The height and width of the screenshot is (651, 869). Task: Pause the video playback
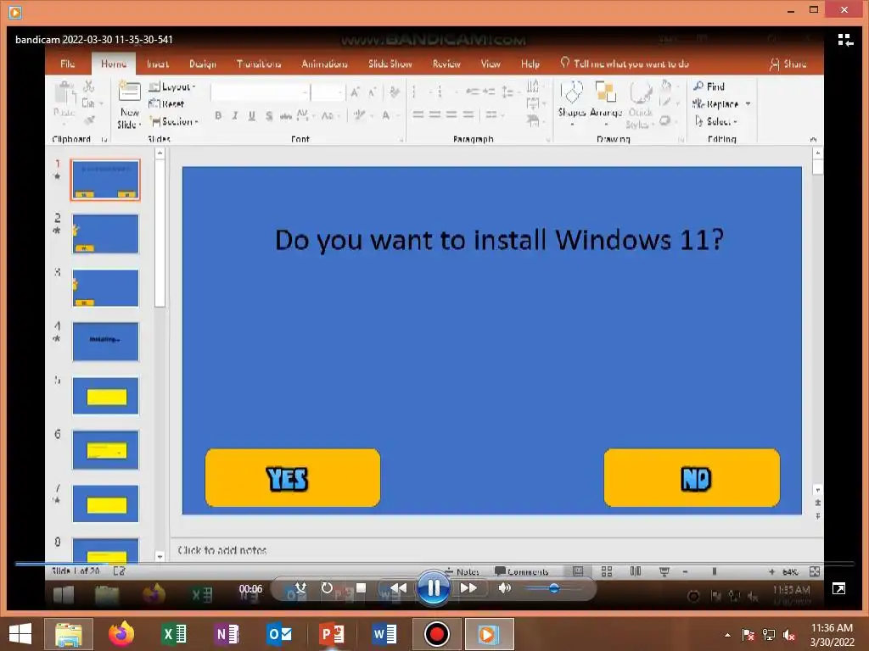click(x=434, y=587)
